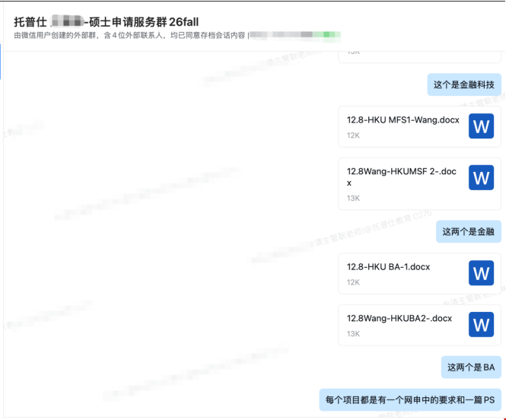Viewport: 506px width, 420px height.
Task: Click the blurred text after the header subtitle
Action: click(x=294, y=35)
